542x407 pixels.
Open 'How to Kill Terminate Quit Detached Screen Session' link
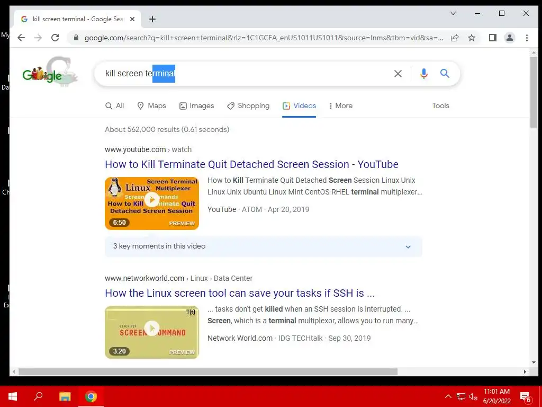251,164
